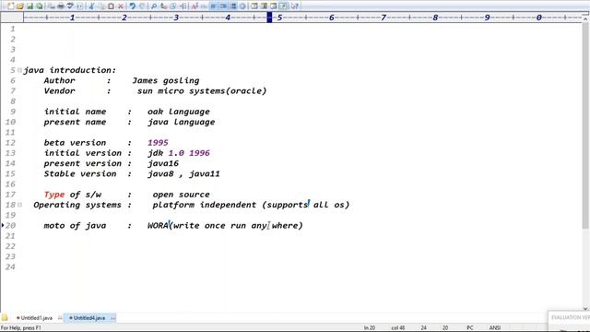Copy selection using toolbar Copy icon
The height and width of the screenshot is (332, 590).
click(100, 6)
